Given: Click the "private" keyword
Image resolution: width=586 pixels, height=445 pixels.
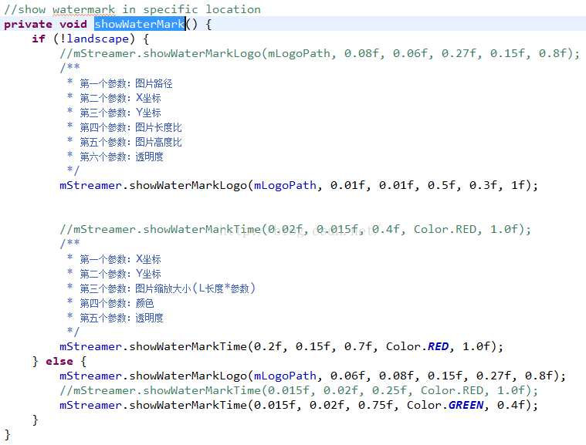Looking at the screenshot, I should pos(28,25).
